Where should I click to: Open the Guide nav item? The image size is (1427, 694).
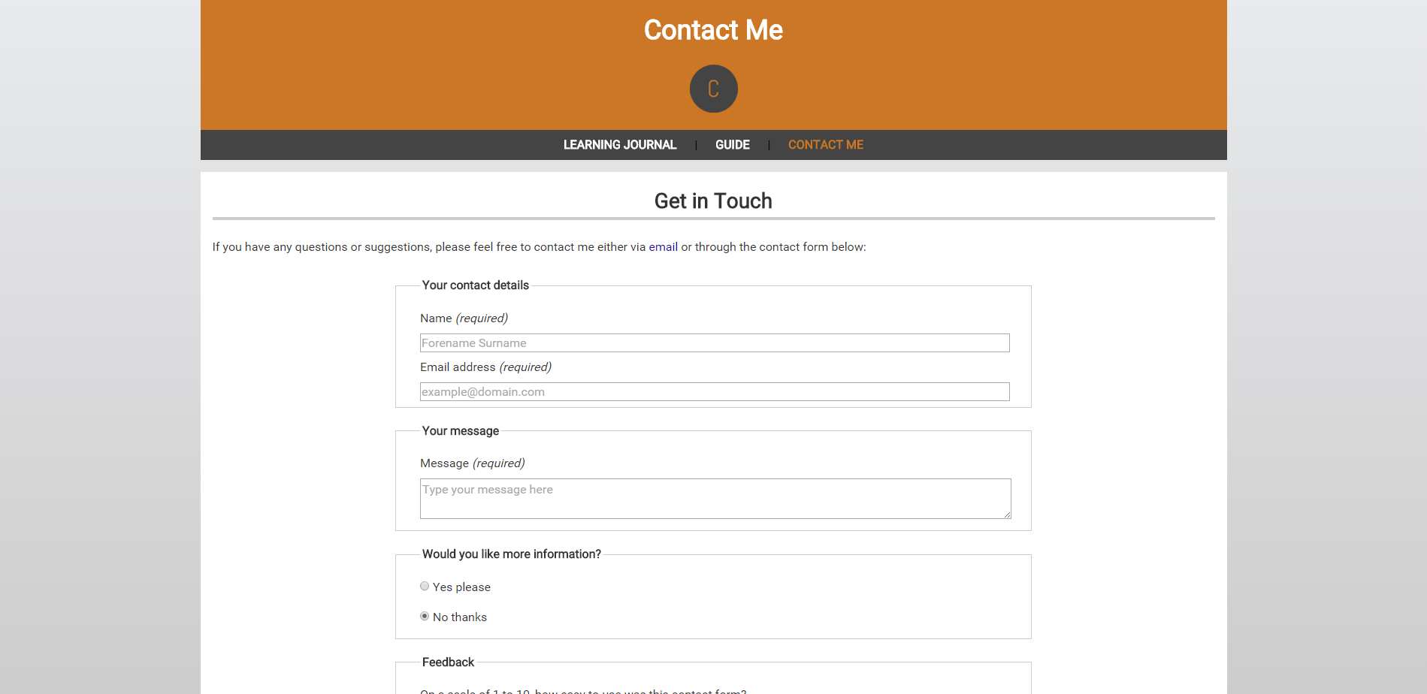[x=733, y=145]
